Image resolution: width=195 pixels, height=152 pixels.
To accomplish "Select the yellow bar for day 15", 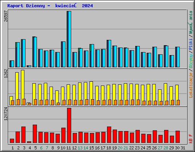I will coord(91,93).
